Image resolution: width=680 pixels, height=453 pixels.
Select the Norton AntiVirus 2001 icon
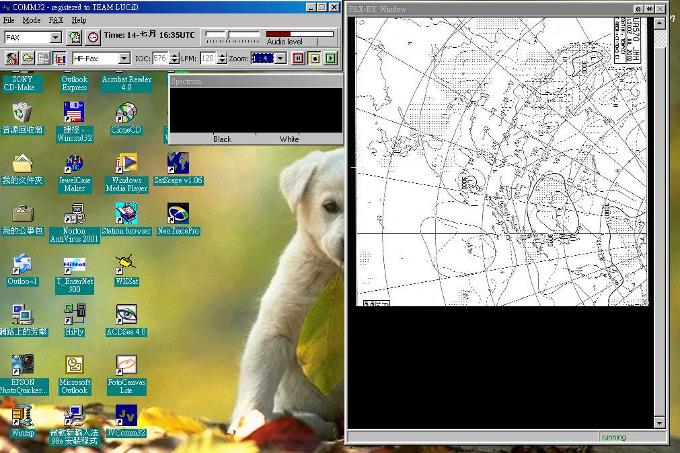click(74, 223)
